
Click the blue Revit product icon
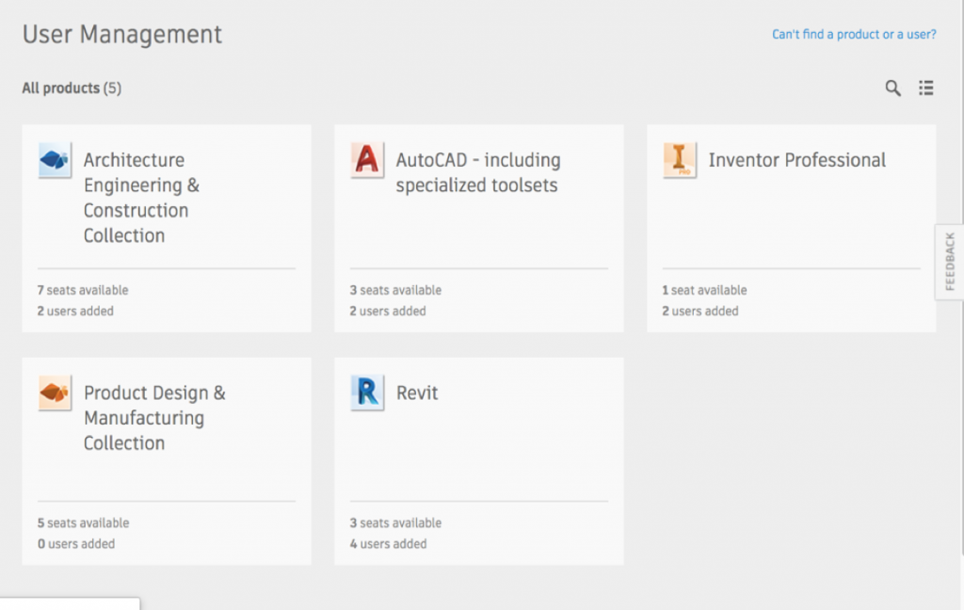pyautogui.click(x=367, y=393)
